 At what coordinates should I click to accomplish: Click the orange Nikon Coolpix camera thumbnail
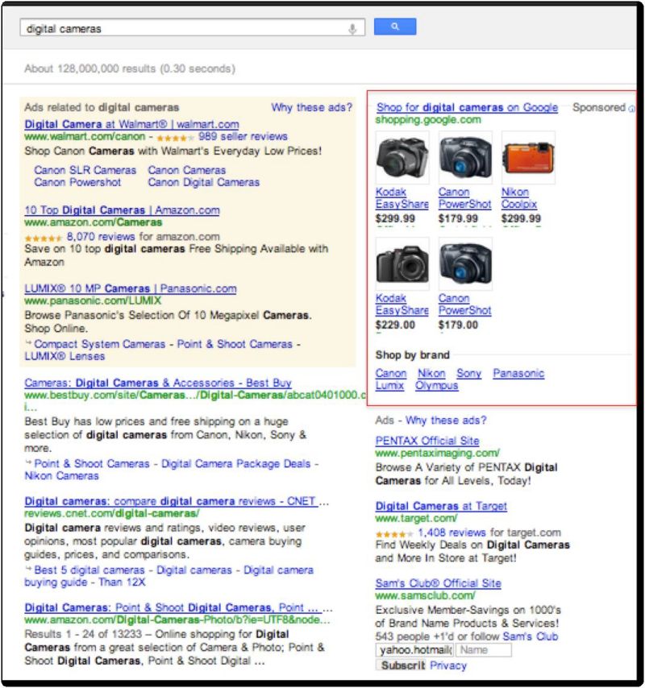tap(527, 158)
